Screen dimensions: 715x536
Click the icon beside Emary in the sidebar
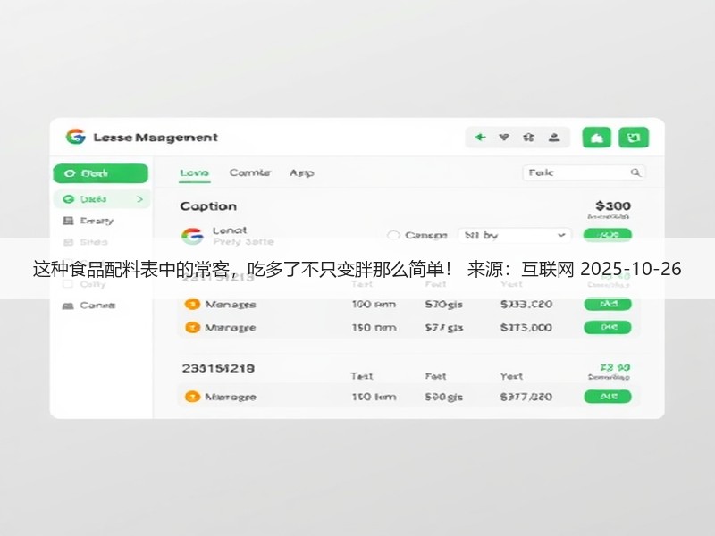(x=68, y=221)
